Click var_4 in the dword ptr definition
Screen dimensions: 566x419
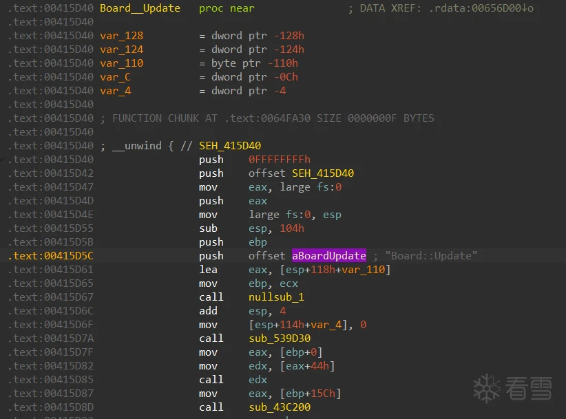click(115, 91)
